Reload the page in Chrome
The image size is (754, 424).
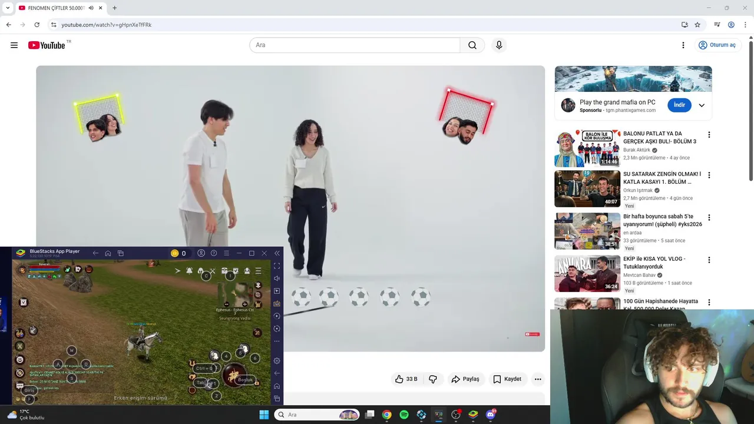[37, 25]
